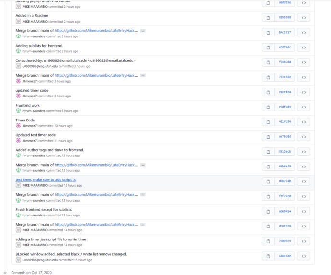Copy SHA for 'updated timer code' commit
Viewport: 331px width, 275px height.
pos(268,92)
